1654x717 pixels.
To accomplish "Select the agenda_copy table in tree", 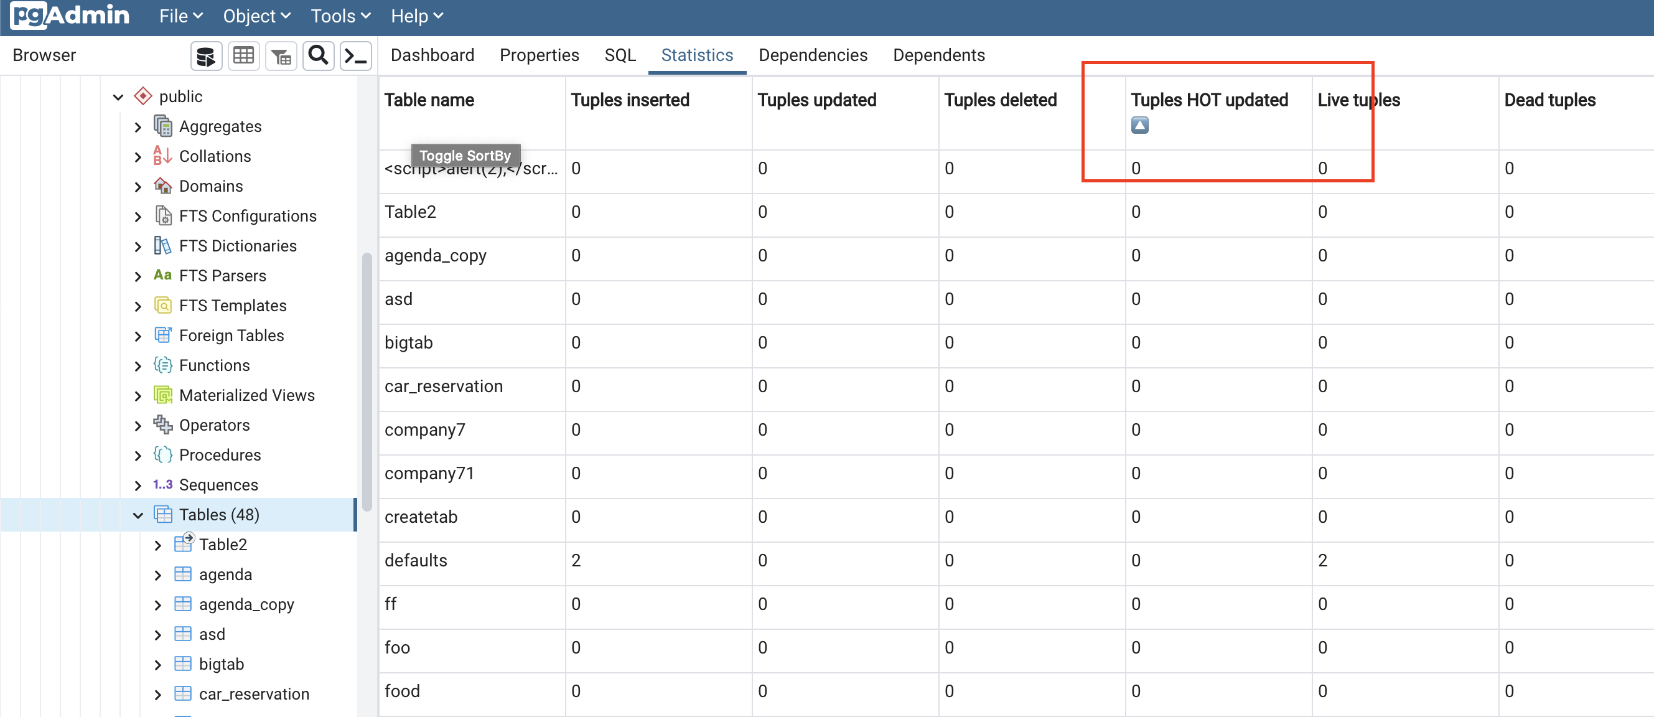I will [246, 604].
